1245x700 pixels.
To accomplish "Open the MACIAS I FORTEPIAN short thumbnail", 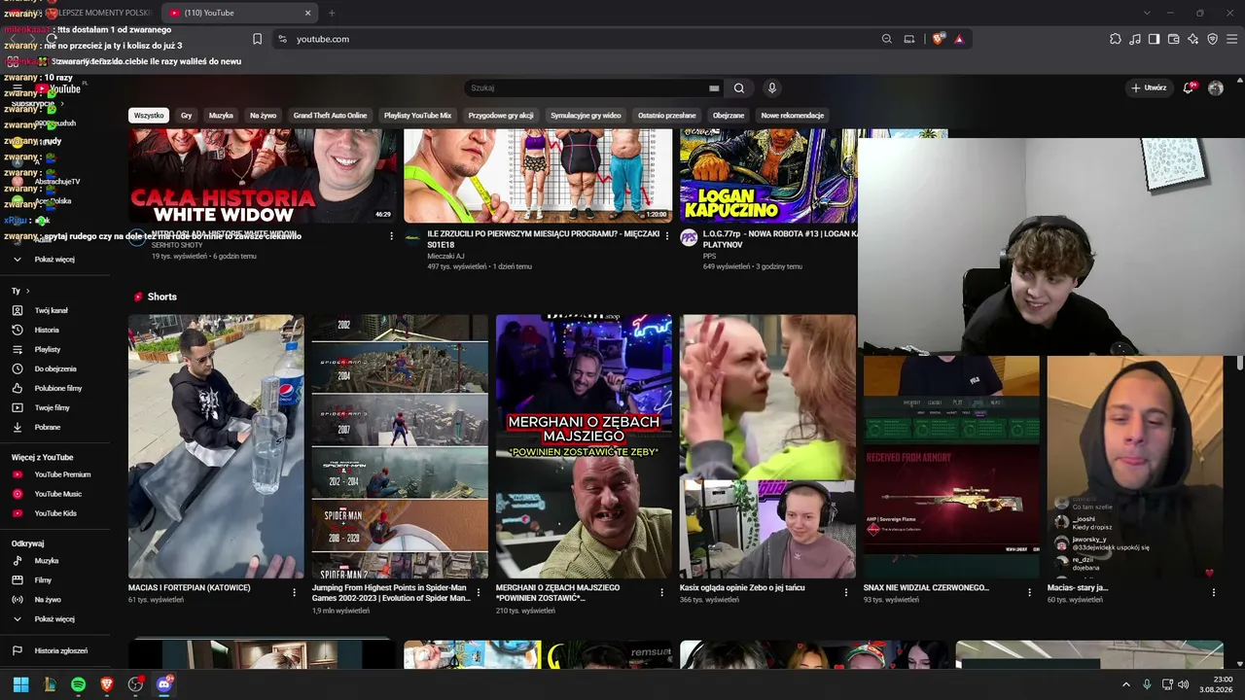I will 216,446.
